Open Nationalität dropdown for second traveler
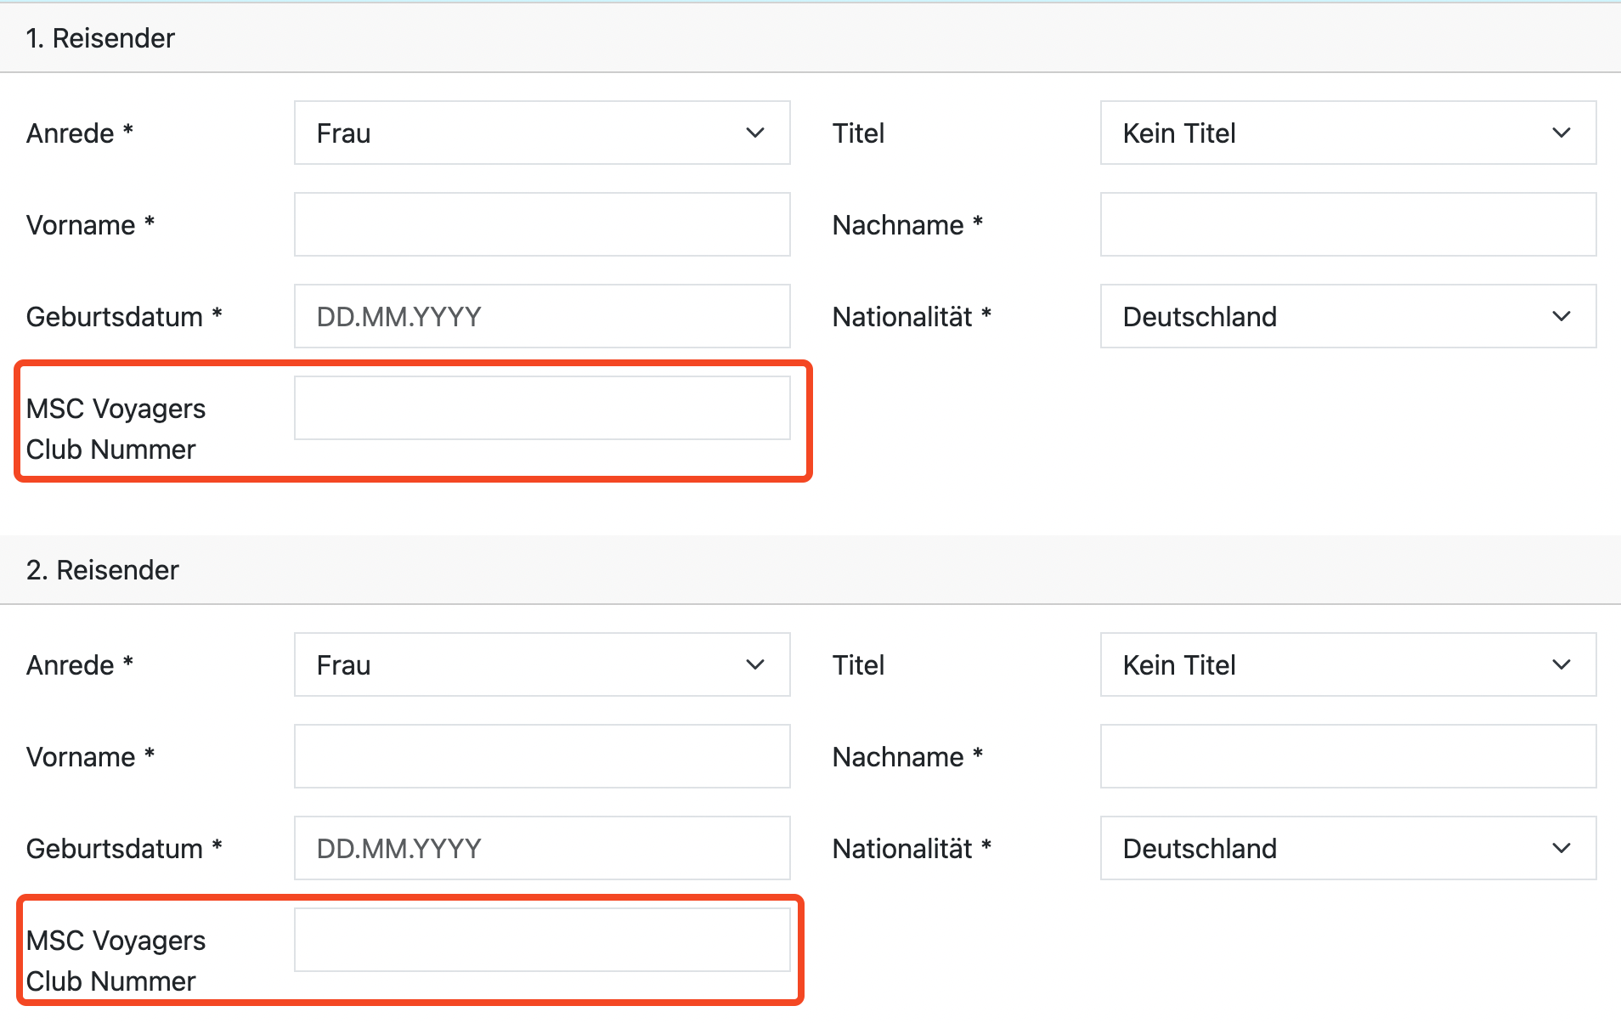 (x=1347, y=849)
